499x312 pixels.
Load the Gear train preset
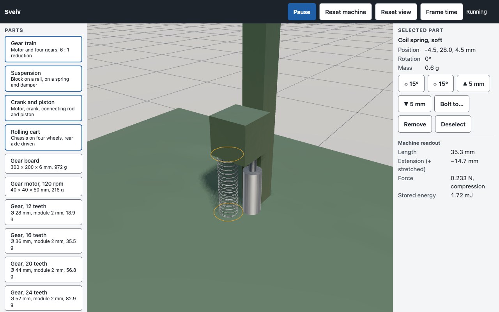(x=43, y=49)
